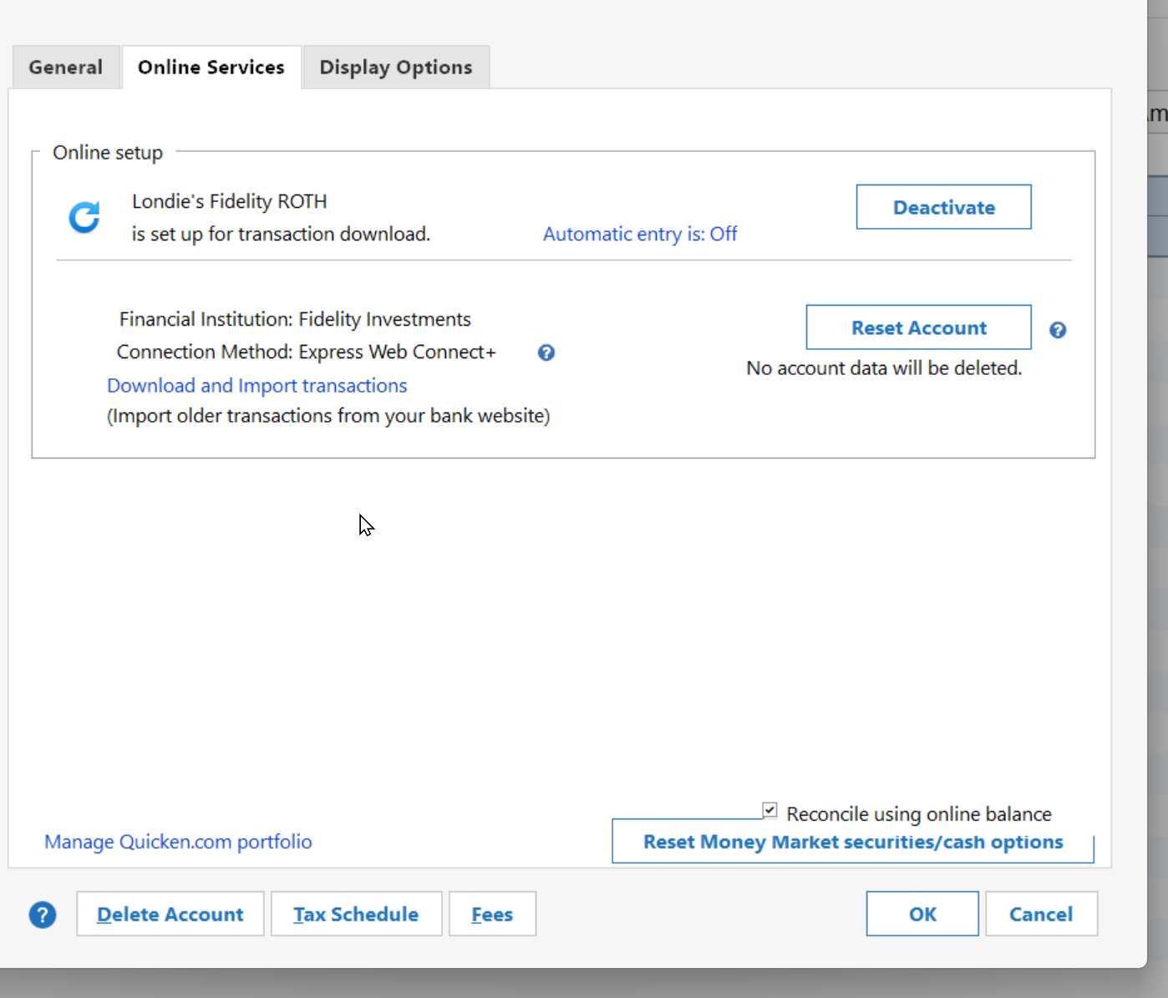This screenshot has width=1168, height=998.
Task: Click the text "Financial Institution: Fidelity Investments"
Action: pos(295,319)
